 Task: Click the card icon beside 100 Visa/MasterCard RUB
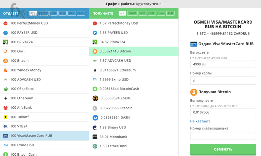5,136
